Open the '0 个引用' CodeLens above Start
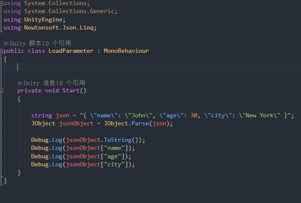Image resolution: width=301 pixels, height=203 pixels. click(72, 83)
